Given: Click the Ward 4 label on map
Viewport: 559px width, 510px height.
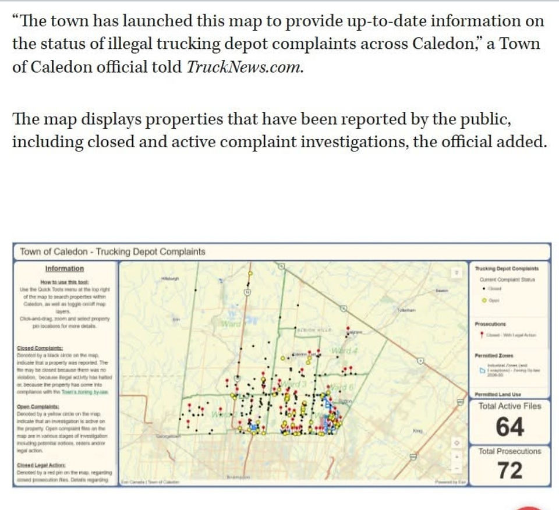Looking at the screenshot, I should [344, 350].
